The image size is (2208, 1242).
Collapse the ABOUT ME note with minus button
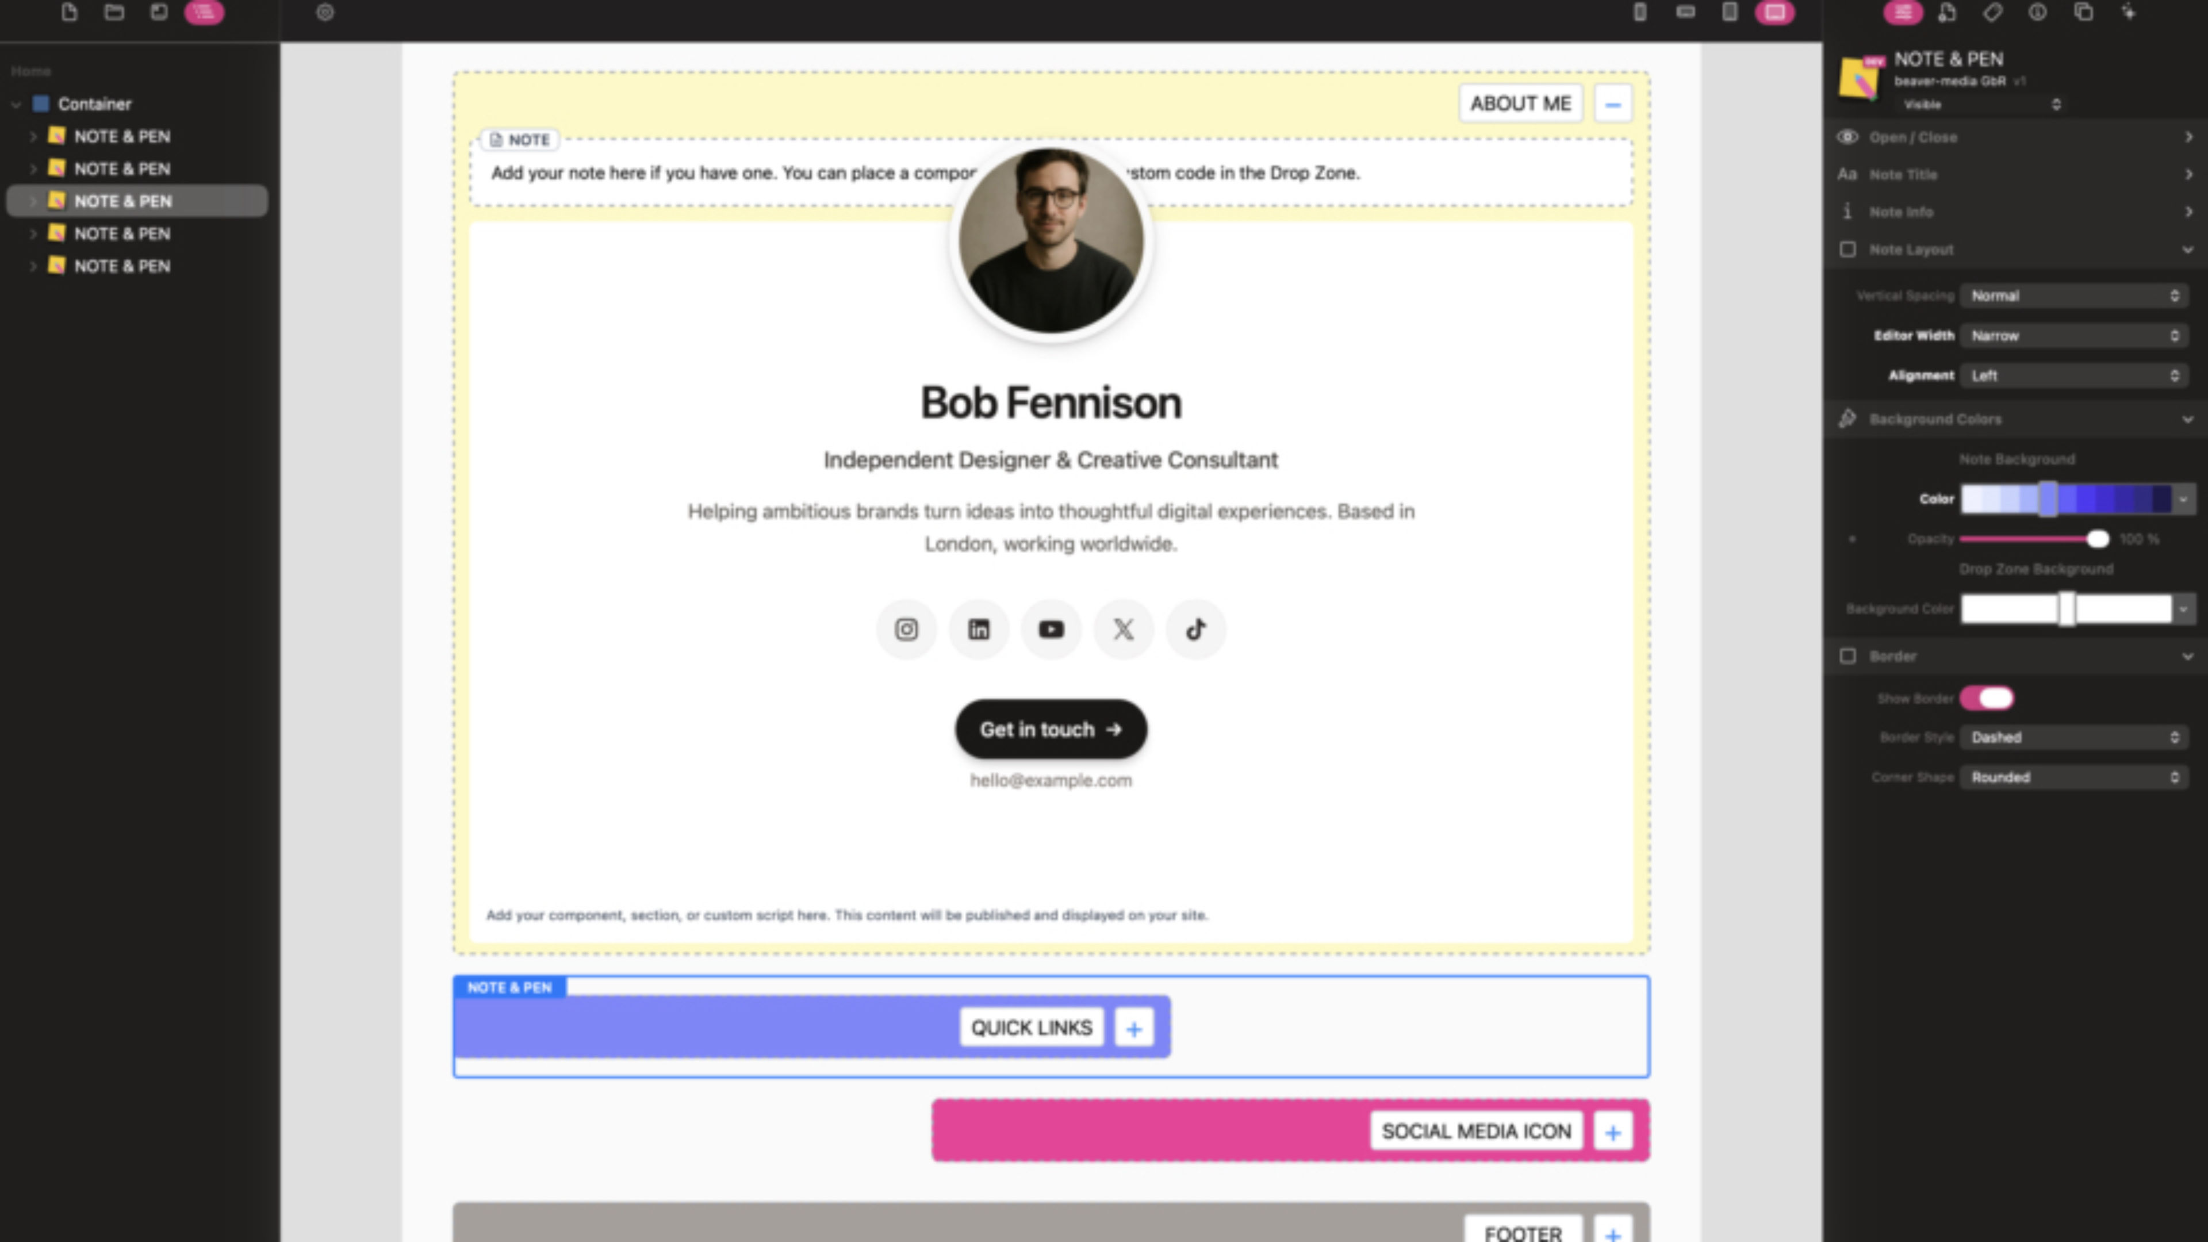pos(1613,105)
